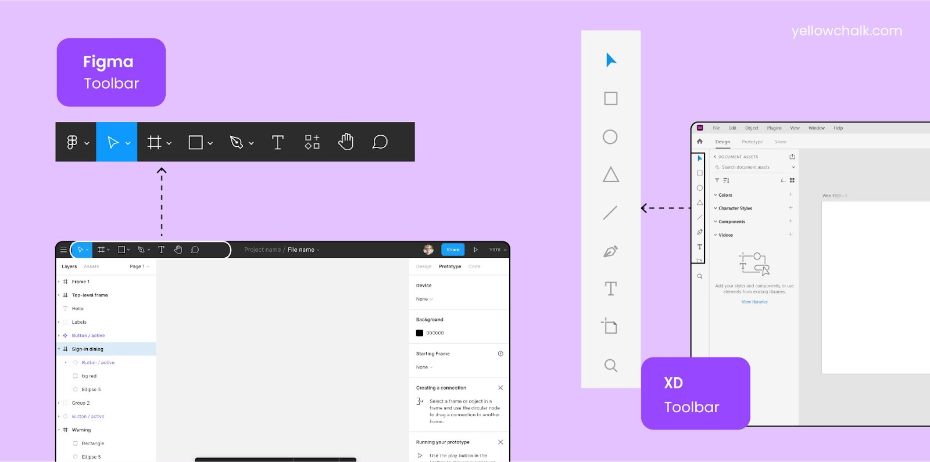Click the export share icon beside Document Assets
930x462 pixels.
792,157
